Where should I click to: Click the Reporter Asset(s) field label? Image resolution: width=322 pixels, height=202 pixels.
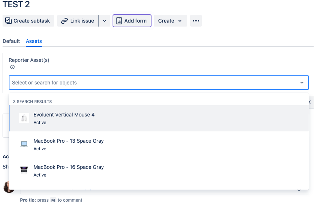(29, 60)
